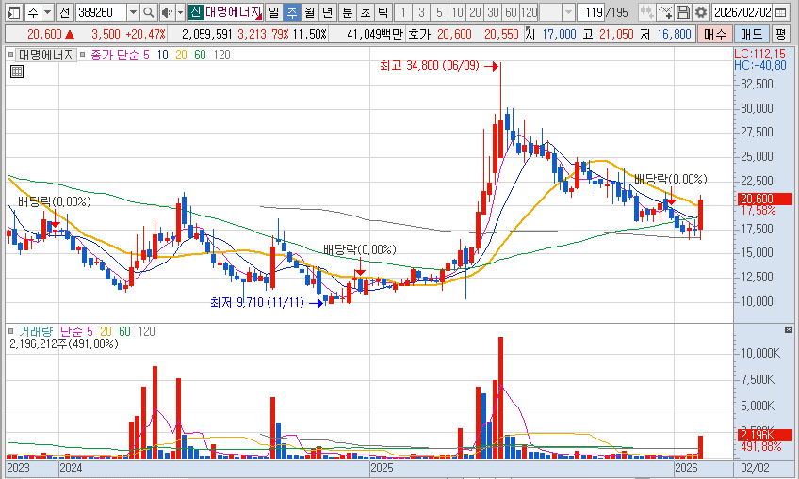Click the 종가 단순 moving average legend
The width and height of the screenshot is (799, 479).
[x=115, y=55]
